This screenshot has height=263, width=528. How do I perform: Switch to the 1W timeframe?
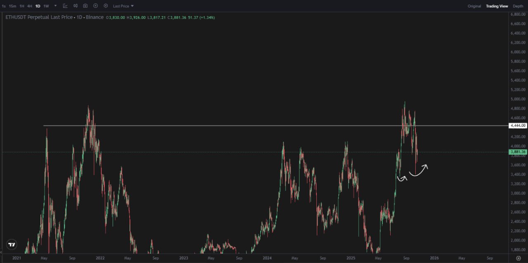point(46,6)
